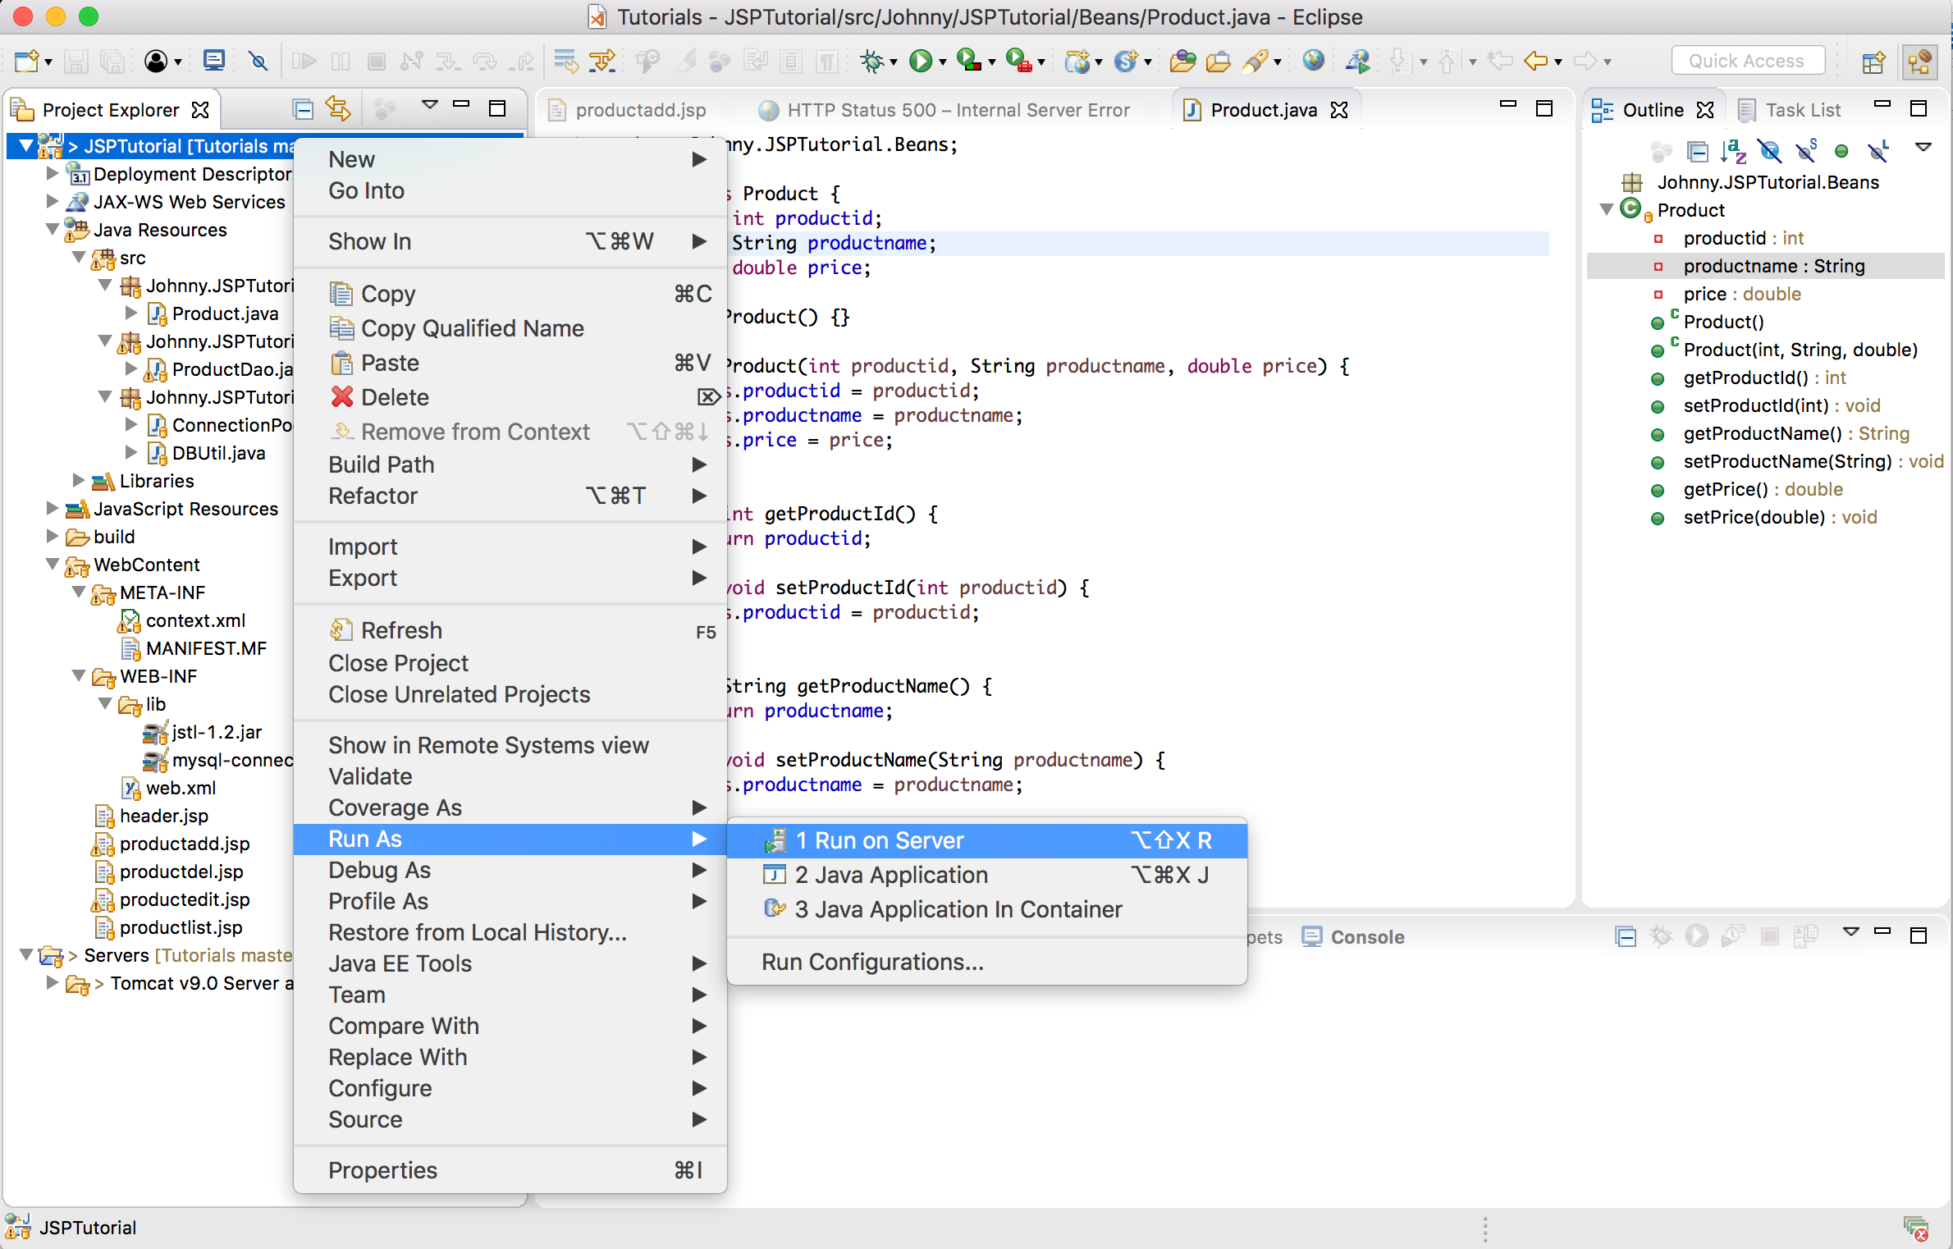The width and height of the screenshot is (1953, 1249).
Task: Click Skip All Breakpoints toolbar icon
Action: coord(258,61)
